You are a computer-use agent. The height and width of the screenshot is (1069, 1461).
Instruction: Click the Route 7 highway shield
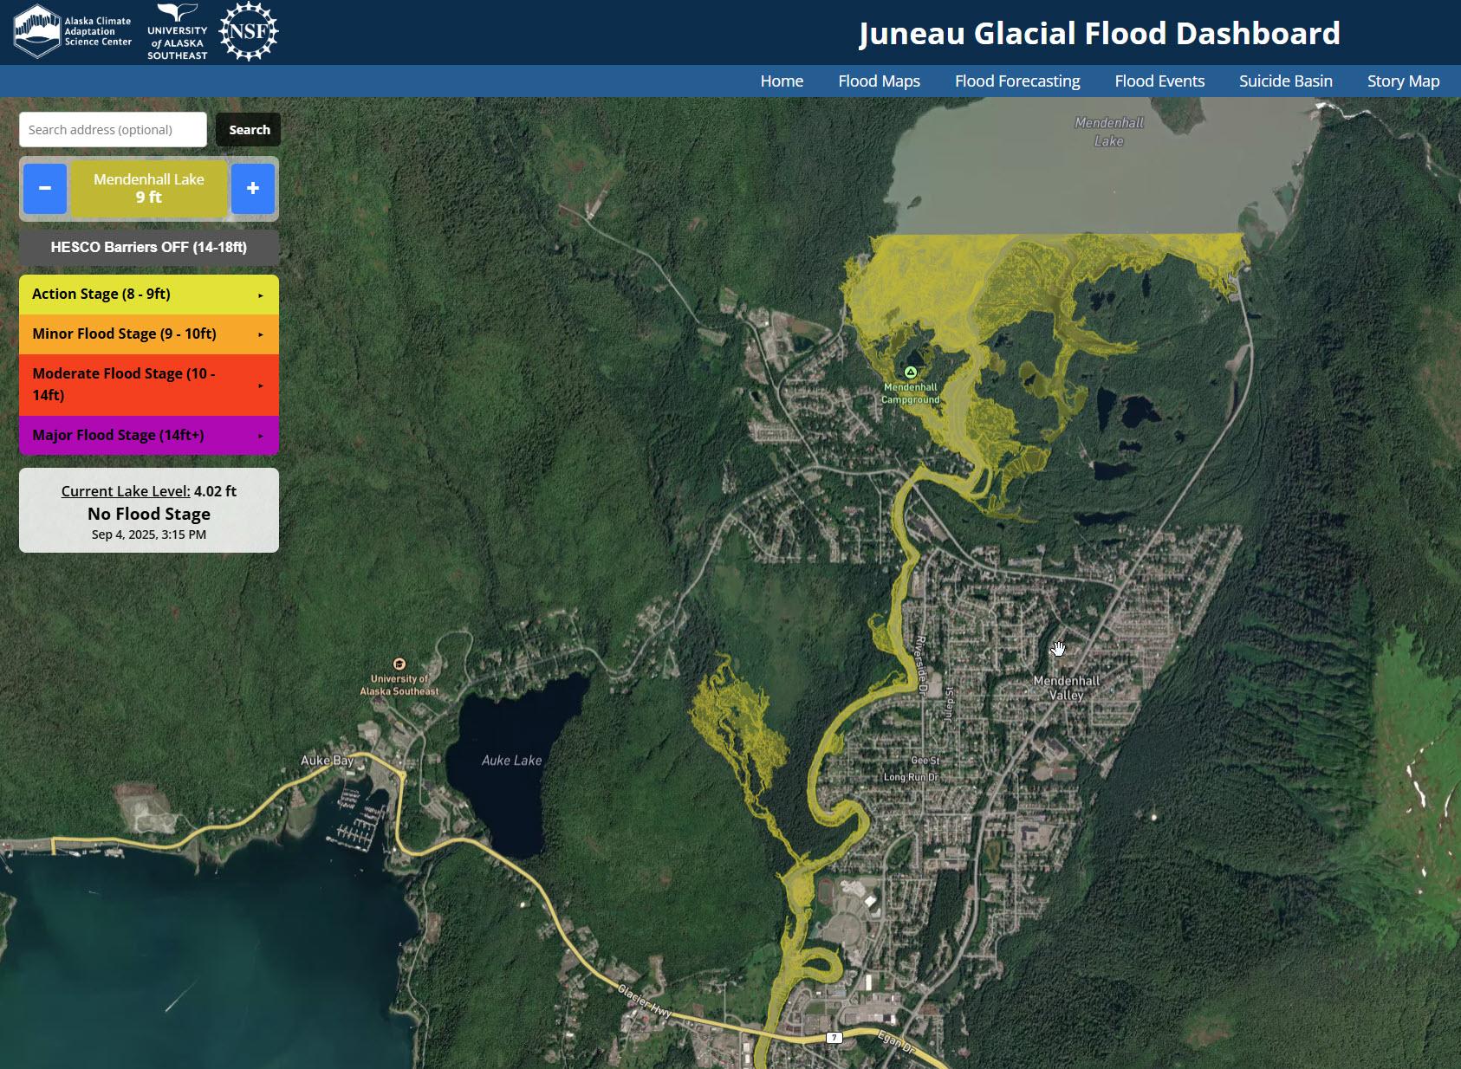tap(834, 1038)
